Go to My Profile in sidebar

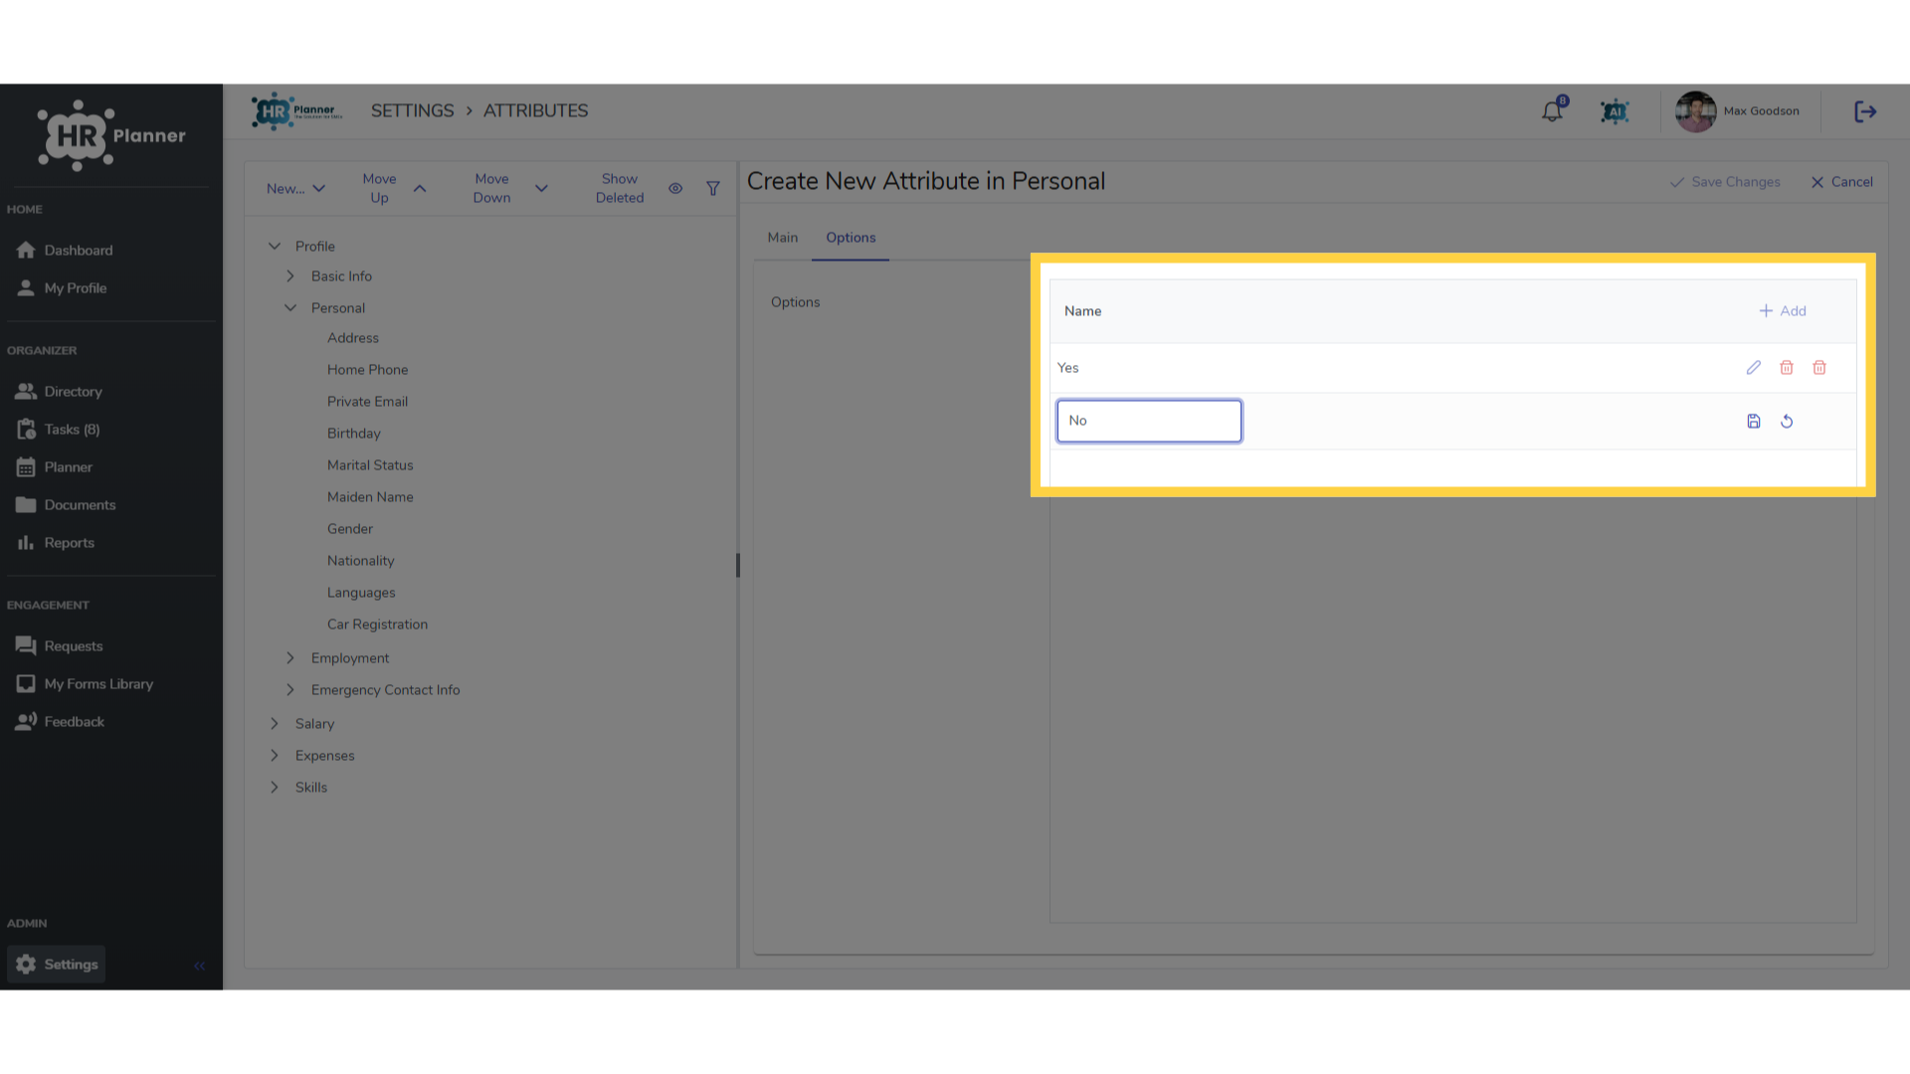tap(62, 288)
